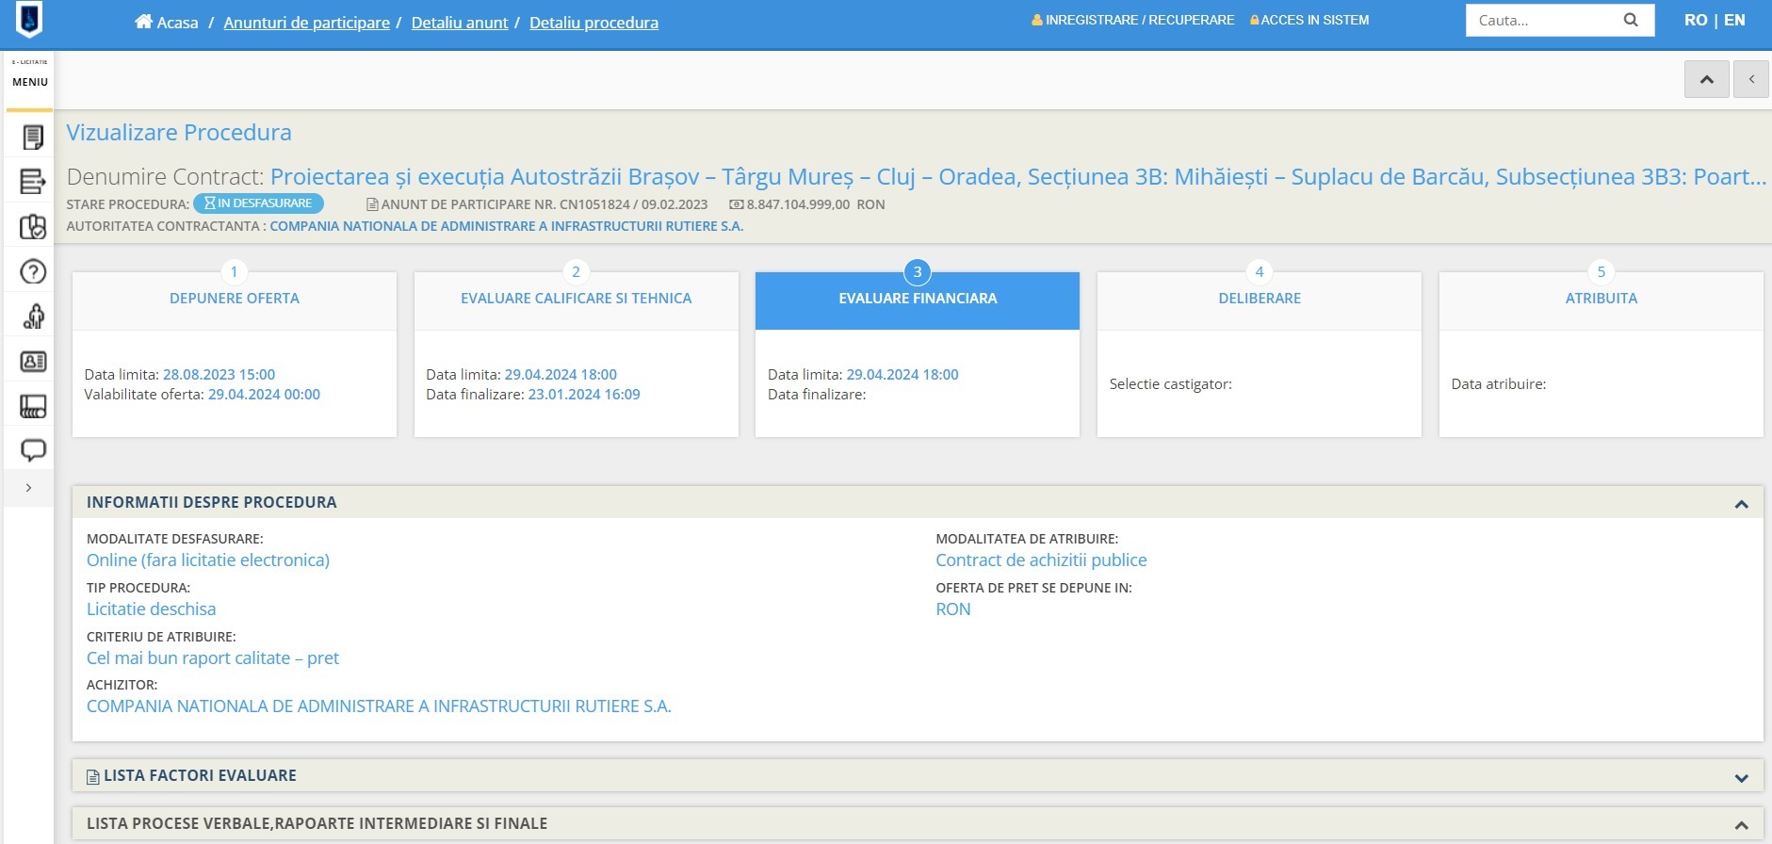The height and width of the screenshot is (844, 1772).
Task: Click step number 2 circle
Action: 576,272
